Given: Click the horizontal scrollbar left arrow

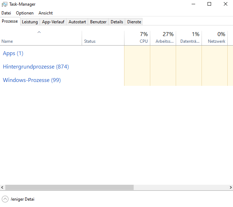Looking at the screenshot, I should pos(2,188).
